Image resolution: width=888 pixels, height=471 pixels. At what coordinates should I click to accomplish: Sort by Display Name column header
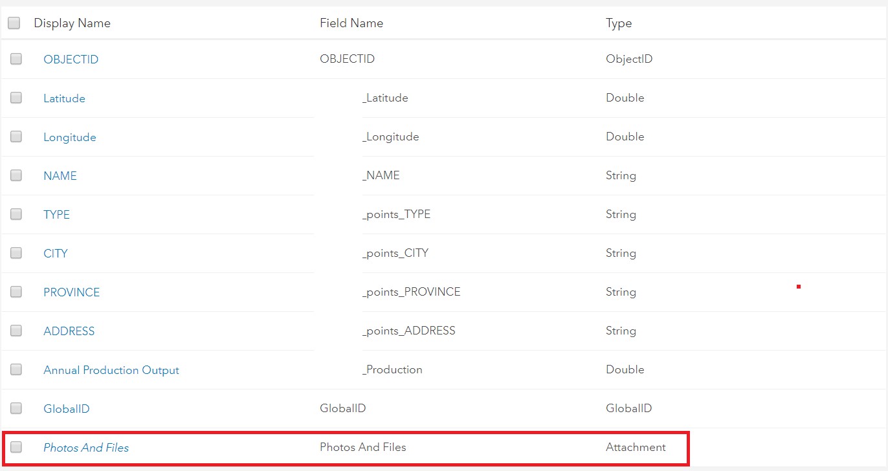[x=72, y=23]
